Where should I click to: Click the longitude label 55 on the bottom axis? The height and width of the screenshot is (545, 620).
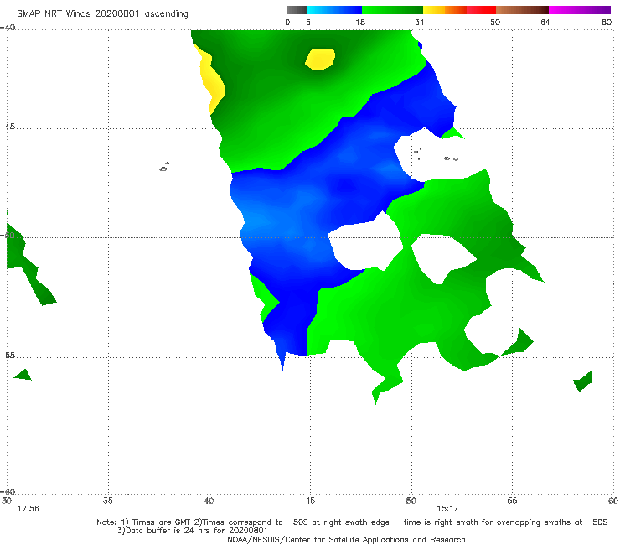click(512, 501)
